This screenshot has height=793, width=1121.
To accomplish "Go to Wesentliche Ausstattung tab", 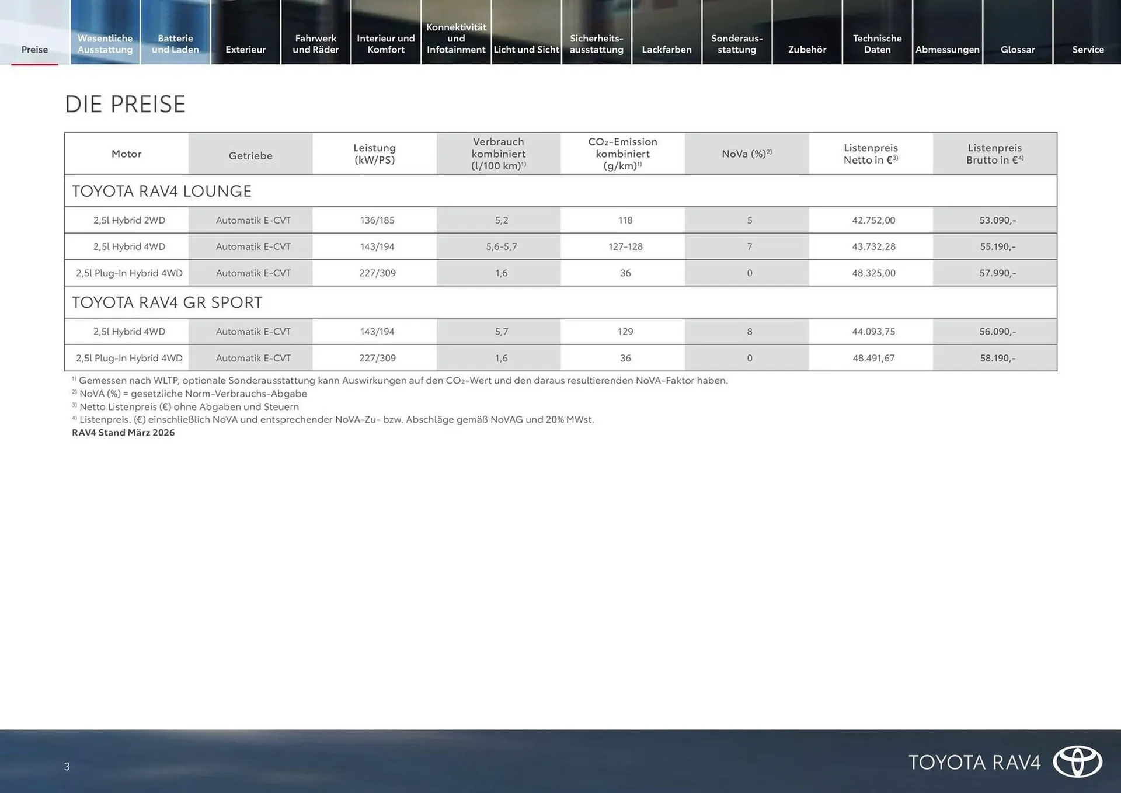I will click(105, 44).
